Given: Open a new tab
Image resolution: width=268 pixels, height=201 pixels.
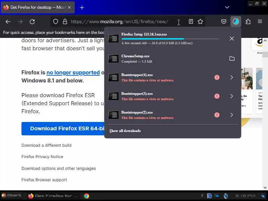Looking at the screenshot, I should pyautogui.click(x=82, y=7).
